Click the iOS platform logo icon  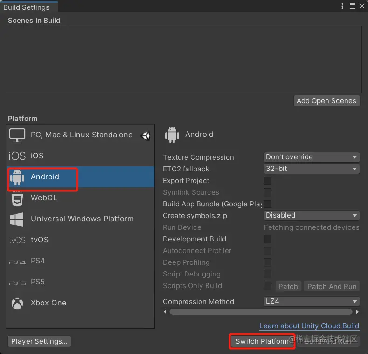(x=17, y=156)
